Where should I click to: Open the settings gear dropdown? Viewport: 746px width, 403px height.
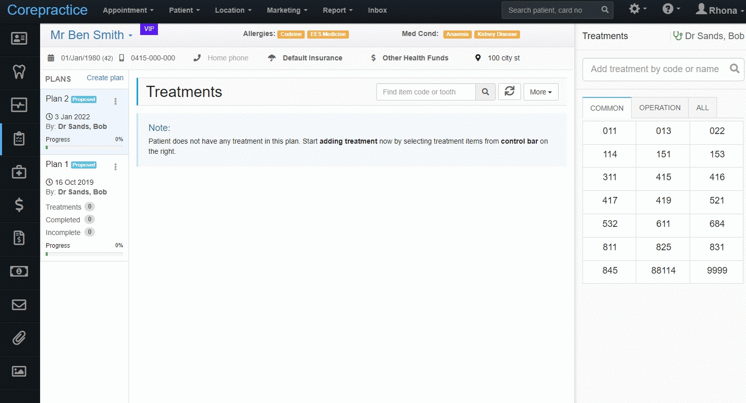tap(638, 9)
